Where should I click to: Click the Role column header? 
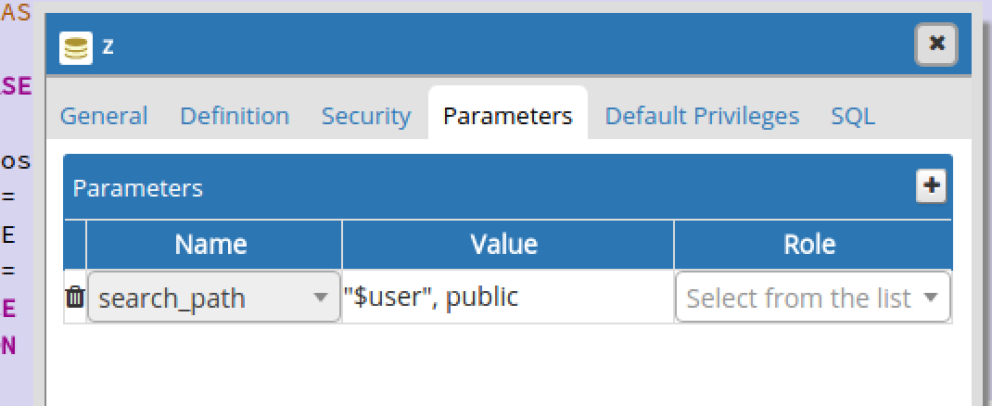click(x=809, y=244)
